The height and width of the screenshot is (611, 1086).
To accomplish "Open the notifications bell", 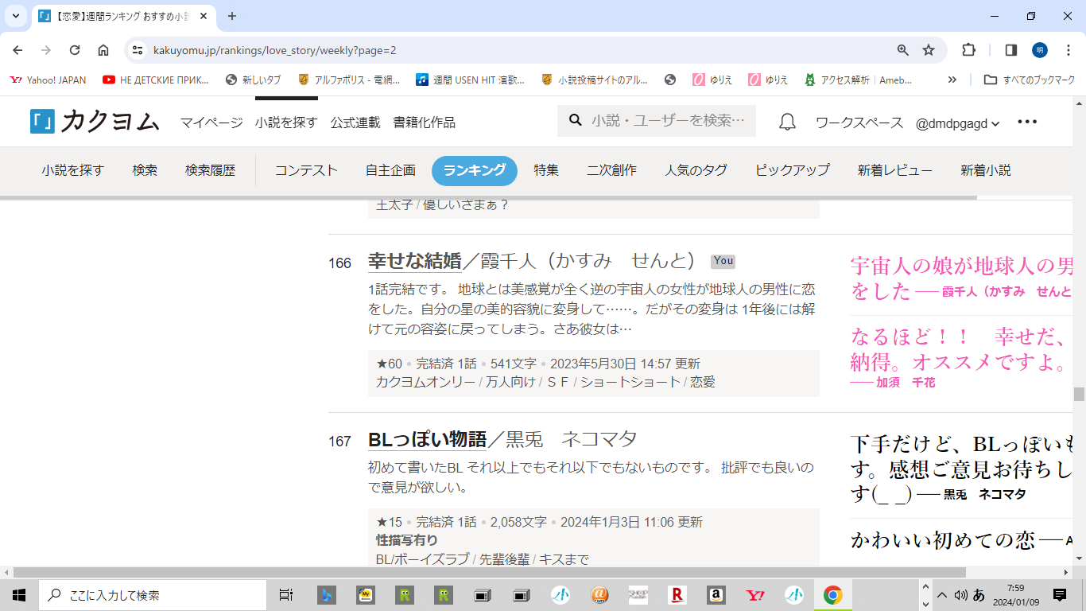I will click(787, 123).
